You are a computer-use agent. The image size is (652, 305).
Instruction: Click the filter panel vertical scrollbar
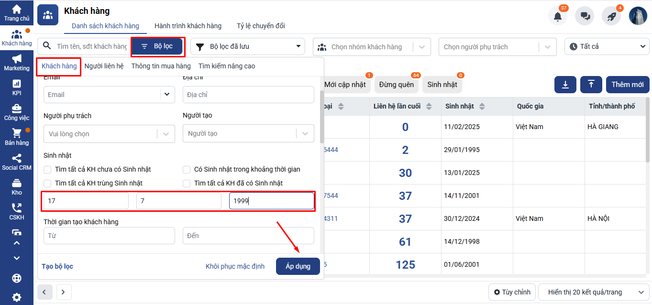(x=321, y=117)
